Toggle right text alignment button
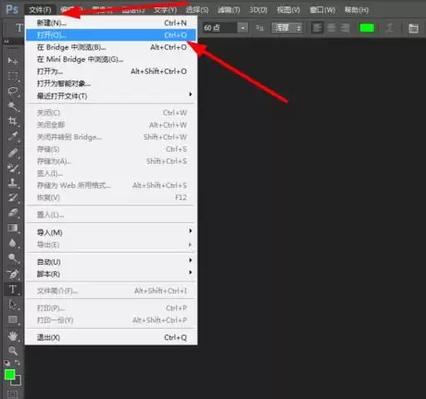 (x=345, y=28)
